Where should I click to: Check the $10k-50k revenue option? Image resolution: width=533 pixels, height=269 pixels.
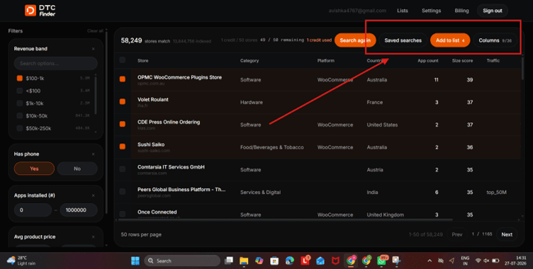pos(20,116)
